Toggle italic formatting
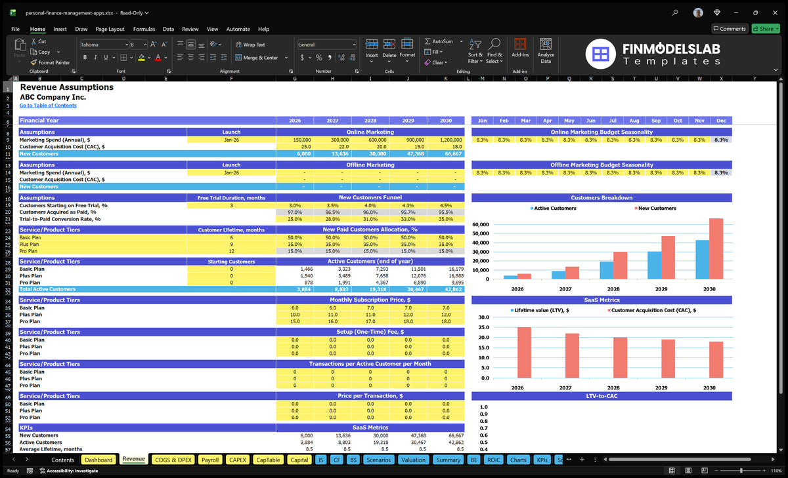Image resolution: width=788 pixels, height=478 pixels. pyautogui.click(x=95, y=58)
